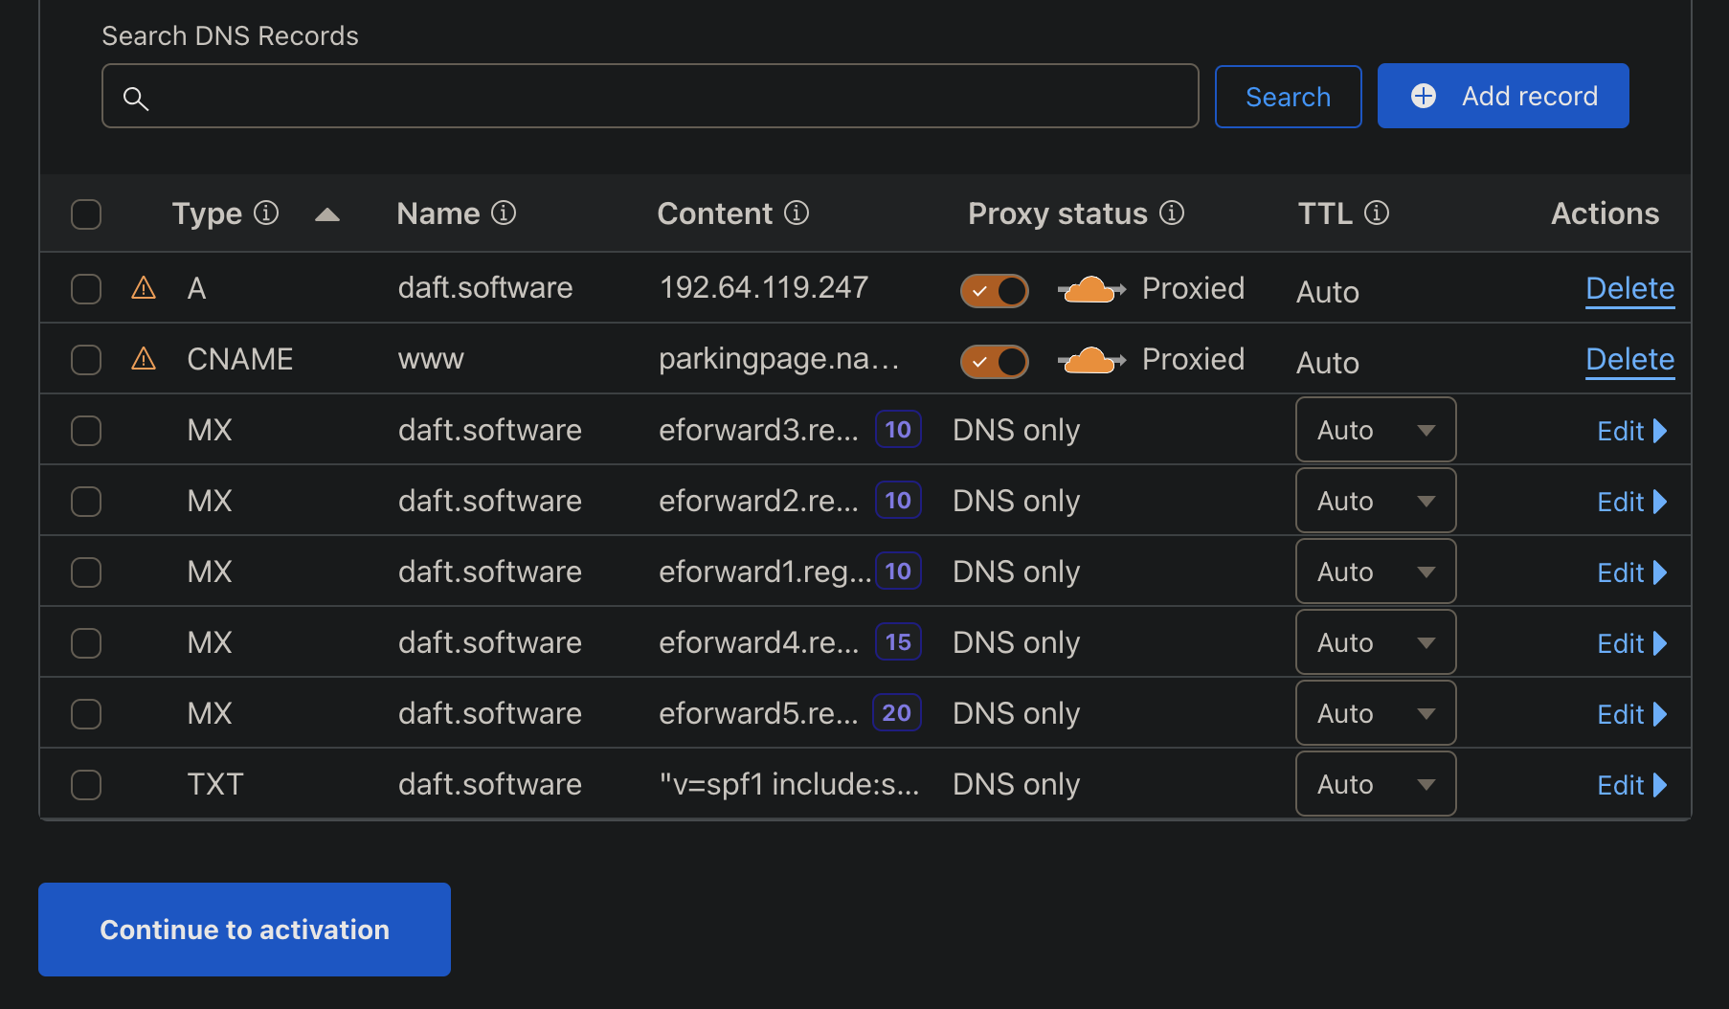Disable proxying for the A record
1729x1009 pixels.
coord(995,290)
